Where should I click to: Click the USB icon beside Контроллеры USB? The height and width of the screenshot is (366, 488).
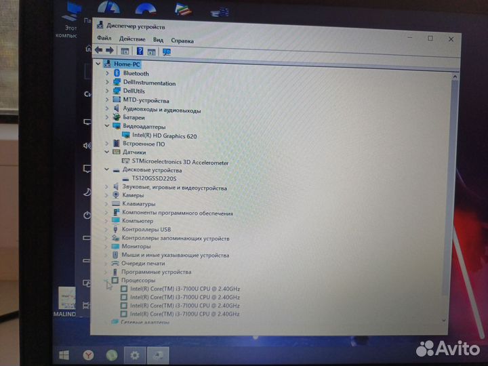(115, 229)
